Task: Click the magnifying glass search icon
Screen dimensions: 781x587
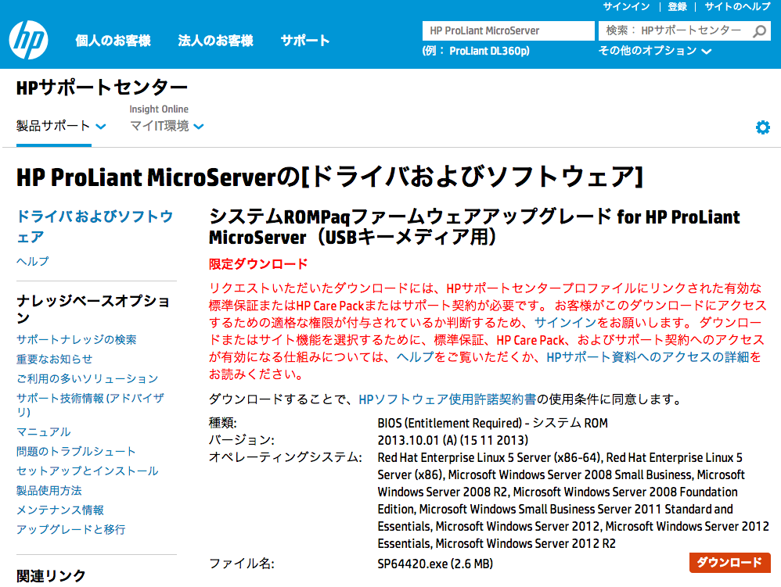Action: 760,31
